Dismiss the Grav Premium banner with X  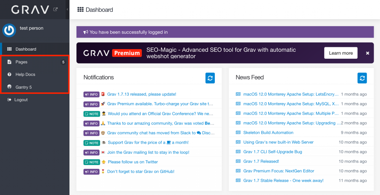tap(368, 53)
